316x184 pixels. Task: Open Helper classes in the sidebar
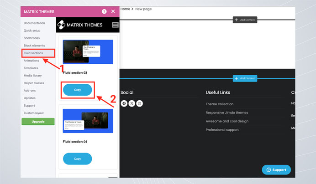click(x=34, y=83)
